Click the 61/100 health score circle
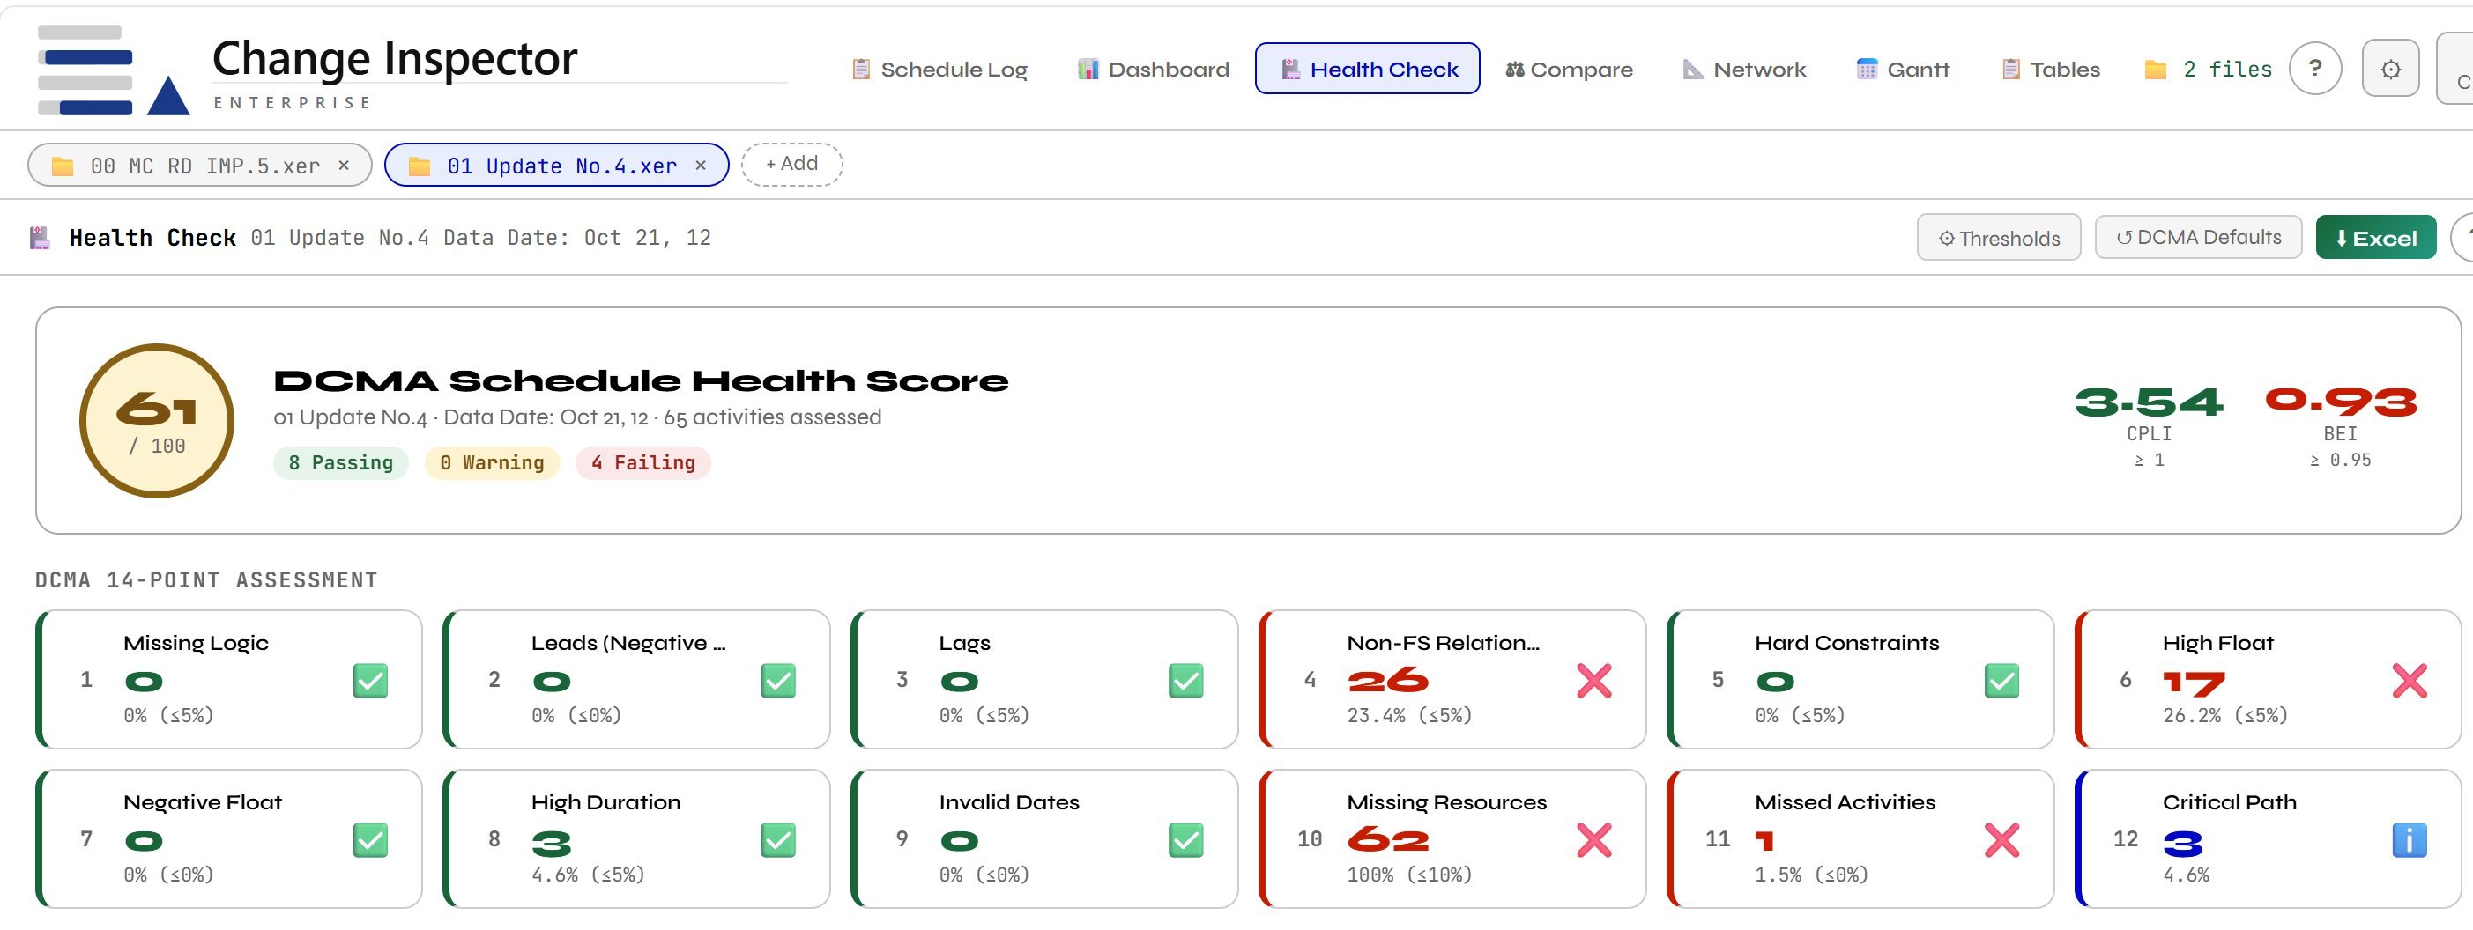 tap(157, 421)
